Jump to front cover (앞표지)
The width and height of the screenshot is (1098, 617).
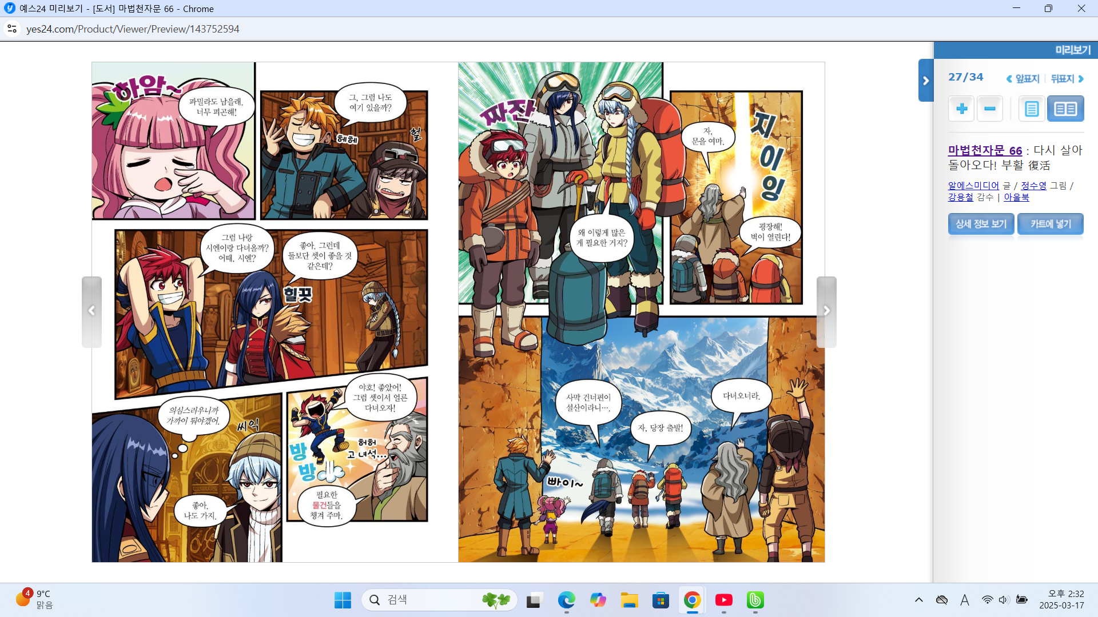click(x=1023, y=79)
